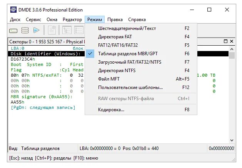Click the [Esc]: назад hint
This screenshot has width=242, height=168.
tap(21, 158)
